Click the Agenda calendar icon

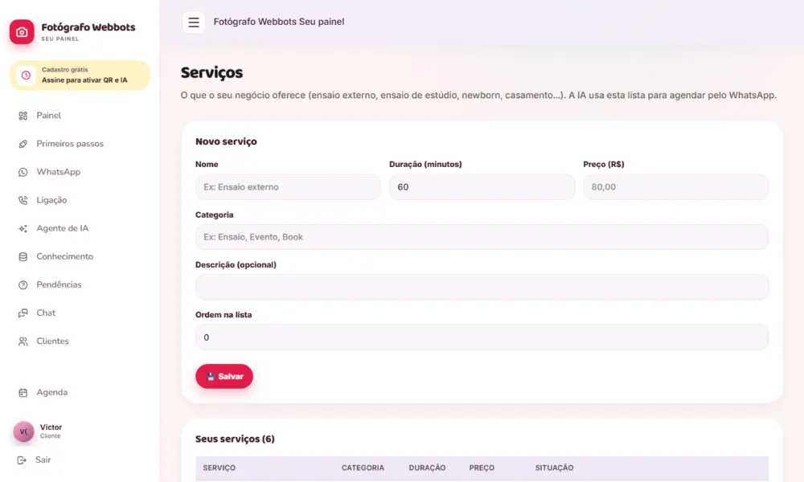click(x=23, y=392)
